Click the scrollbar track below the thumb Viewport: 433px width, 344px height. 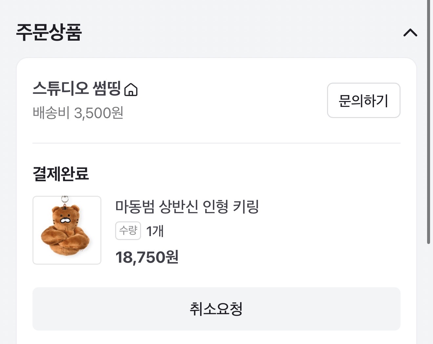(428, 295)
